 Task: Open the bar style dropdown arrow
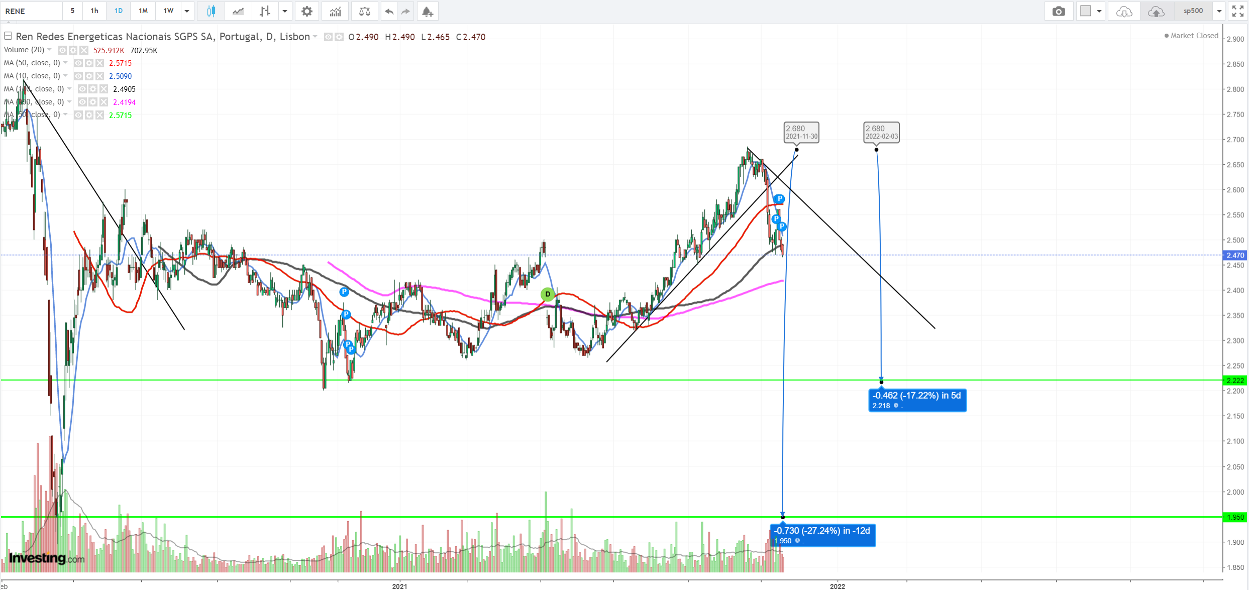285,11
